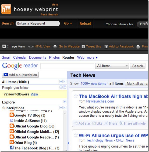
Task: Click the Image View picture icon
Action: 4,46
